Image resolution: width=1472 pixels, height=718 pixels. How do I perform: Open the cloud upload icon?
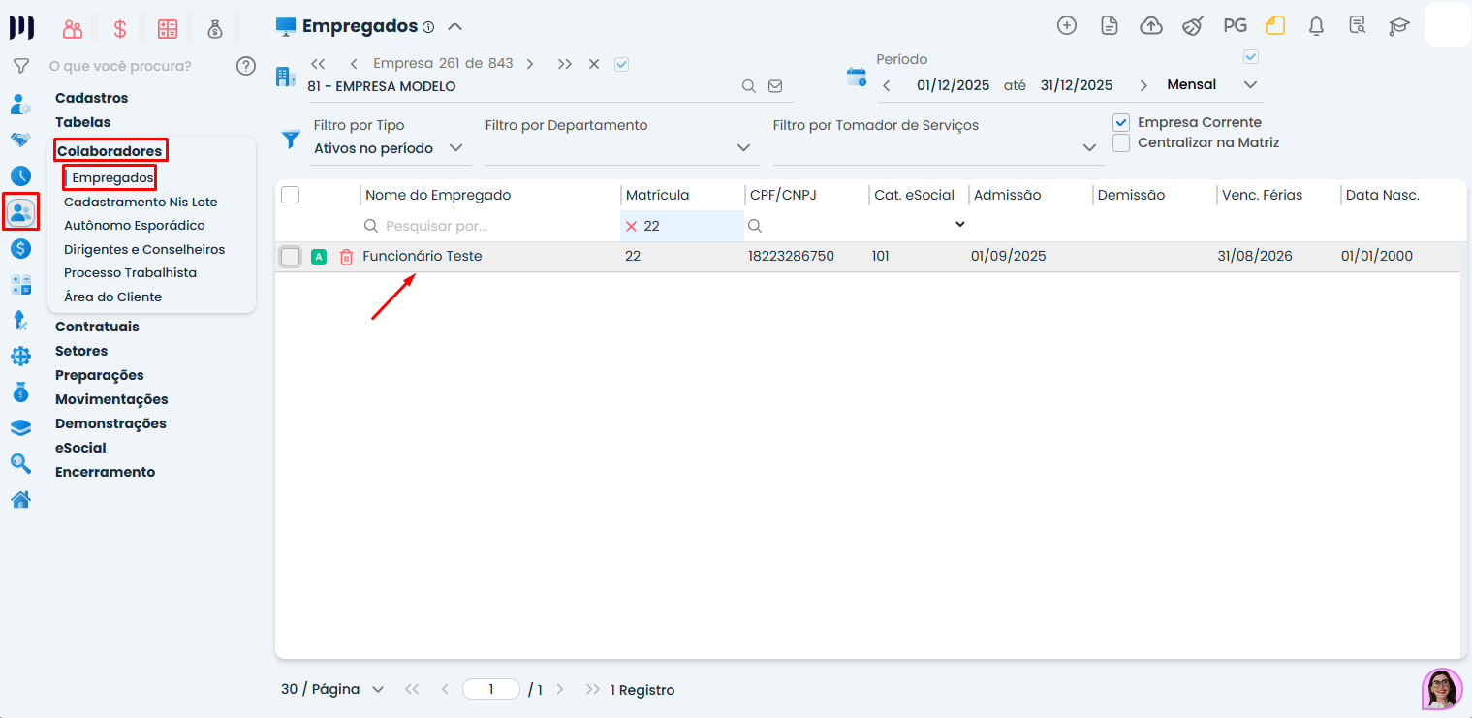[x=1151, y=26]
